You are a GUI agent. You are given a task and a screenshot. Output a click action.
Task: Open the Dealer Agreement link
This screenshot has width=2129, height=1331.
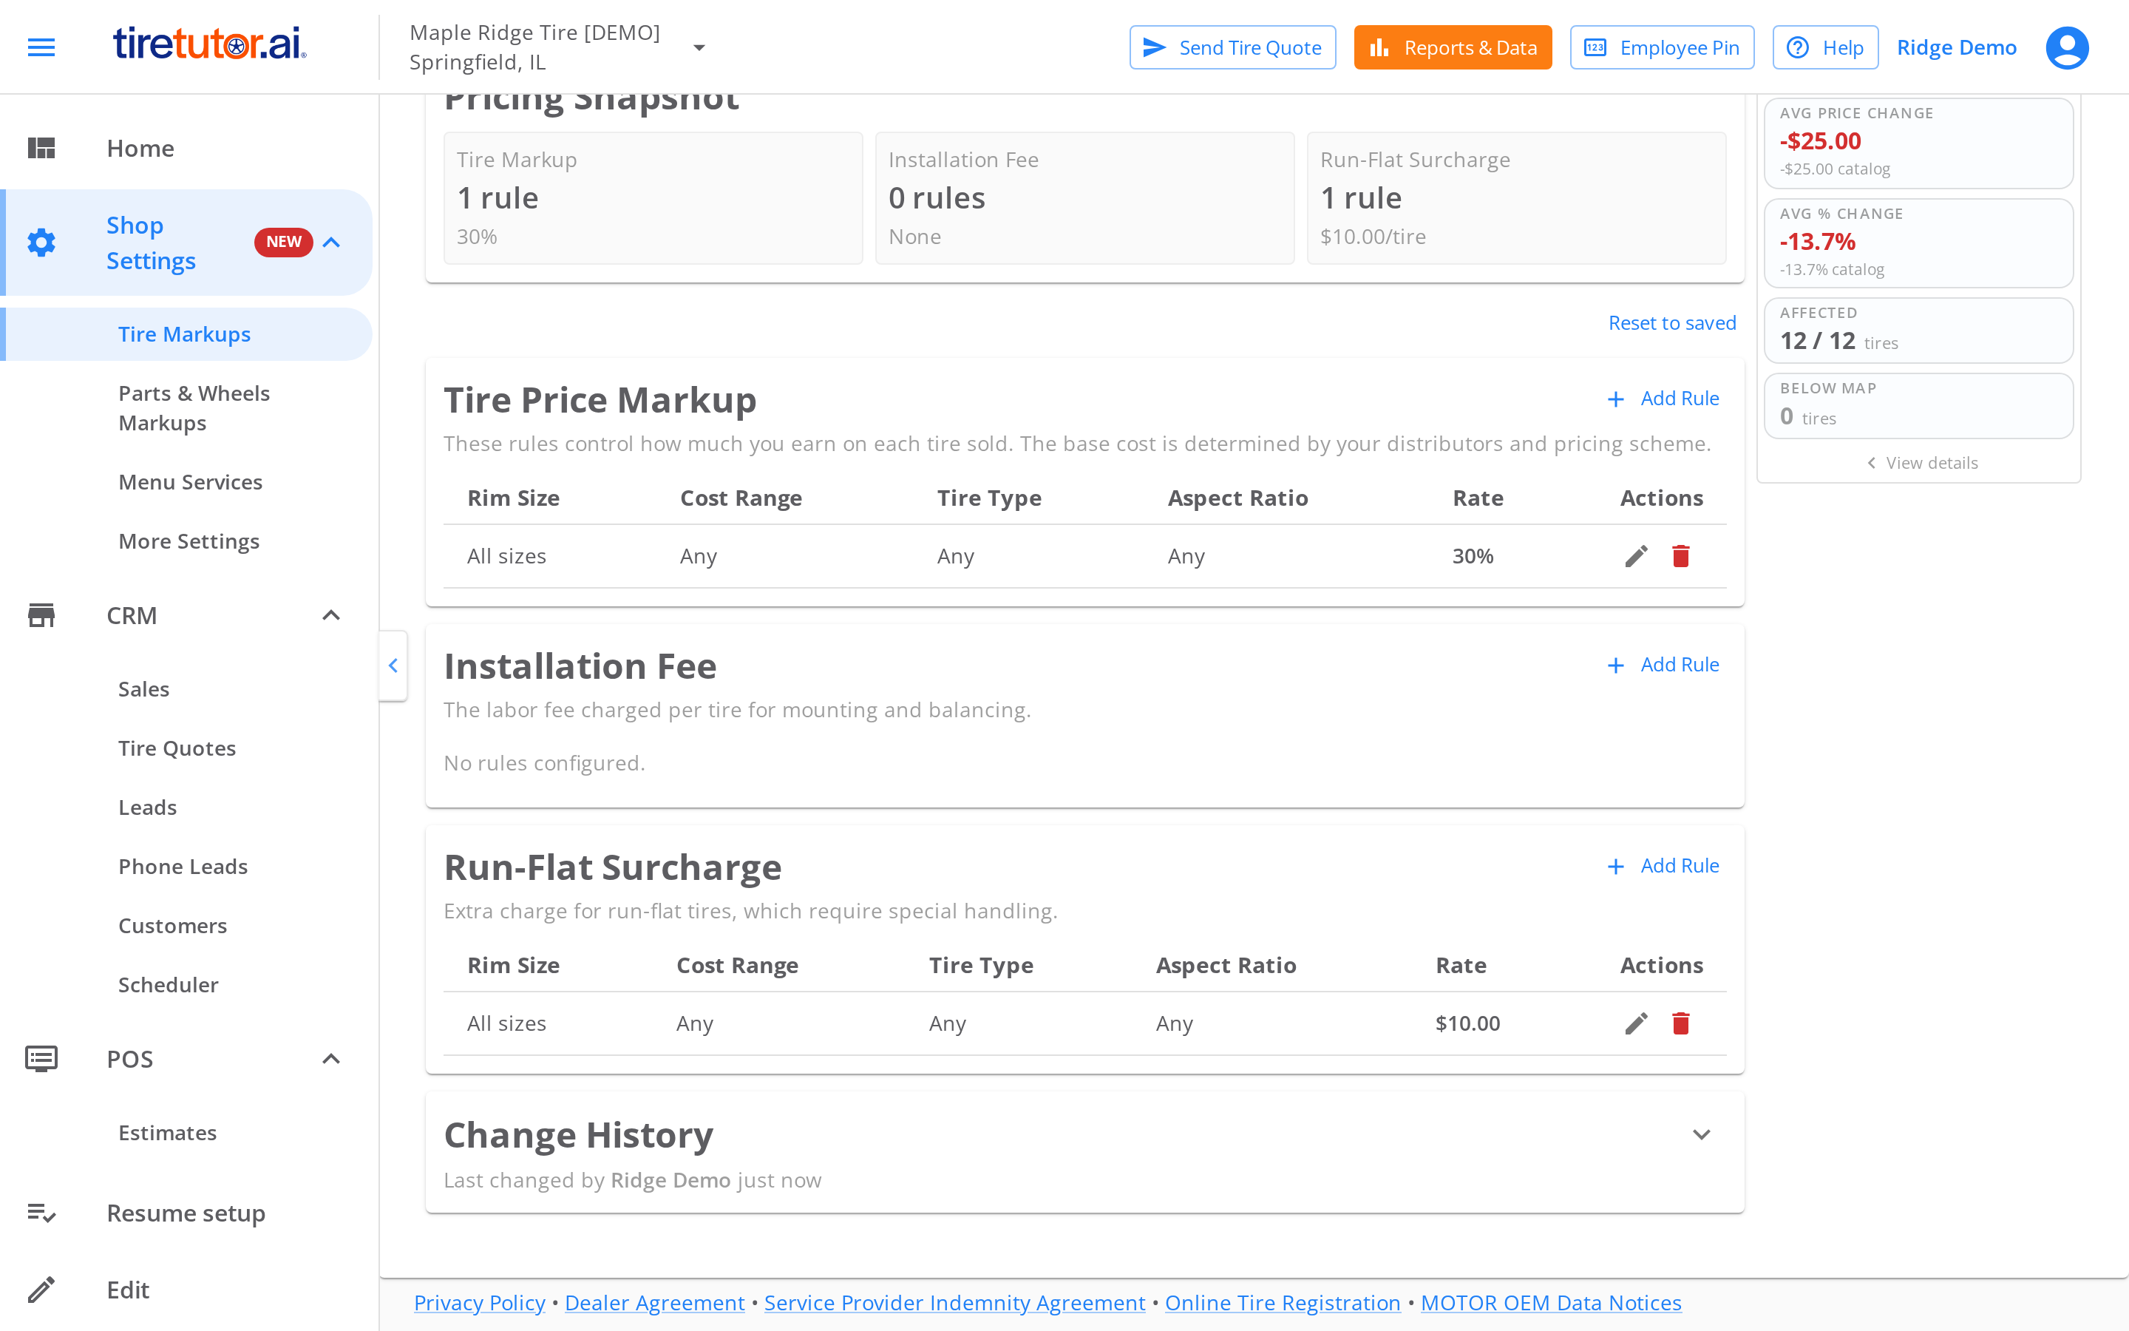(654, 1303)
